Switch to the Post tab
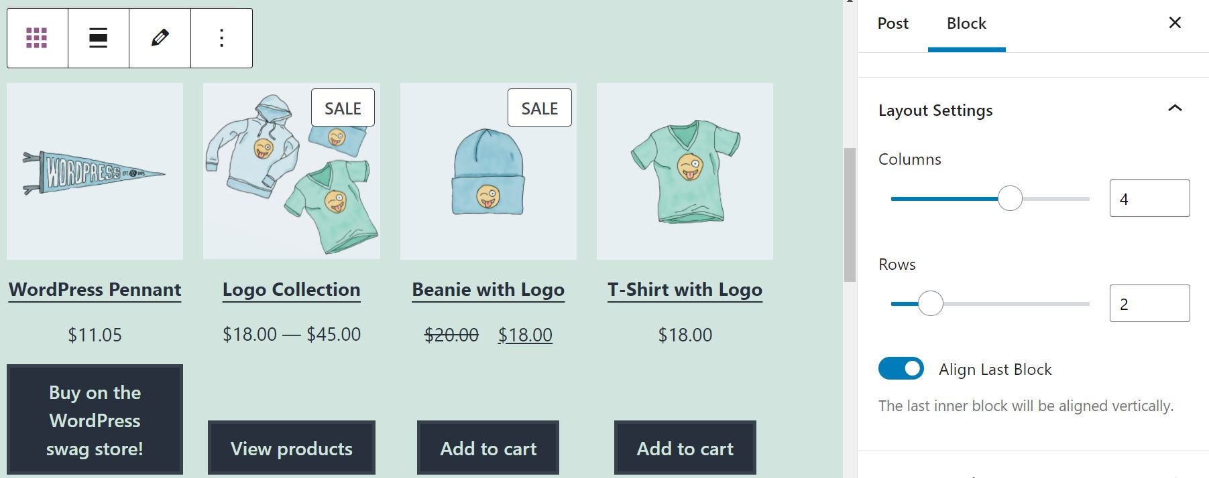 [893, 23]
